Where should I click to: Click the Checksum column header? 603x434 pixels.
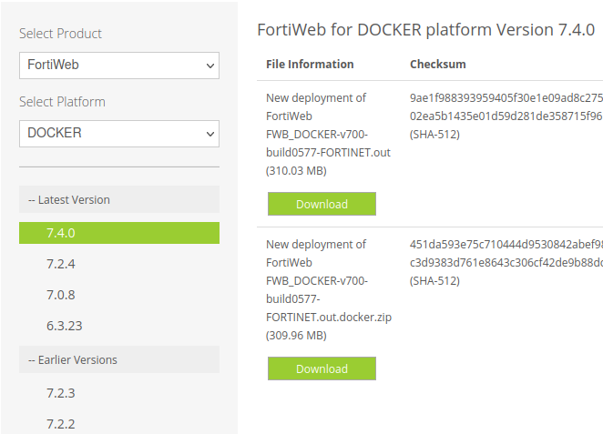pos(438,65)
